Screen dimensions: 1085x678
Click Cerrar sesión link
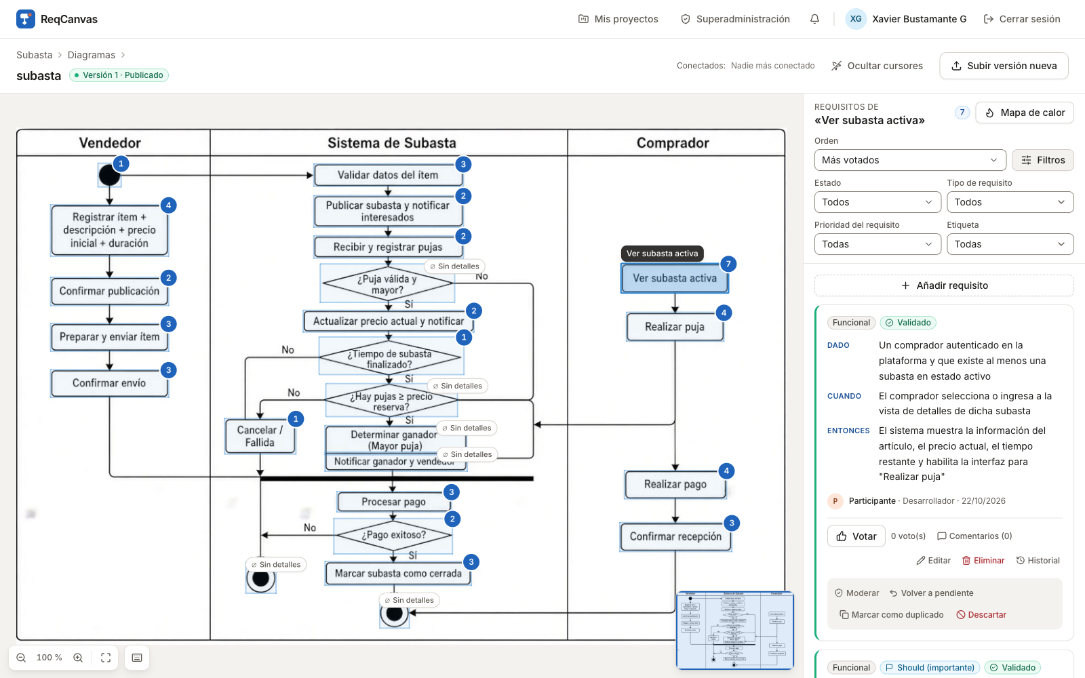click(1022, 19)
